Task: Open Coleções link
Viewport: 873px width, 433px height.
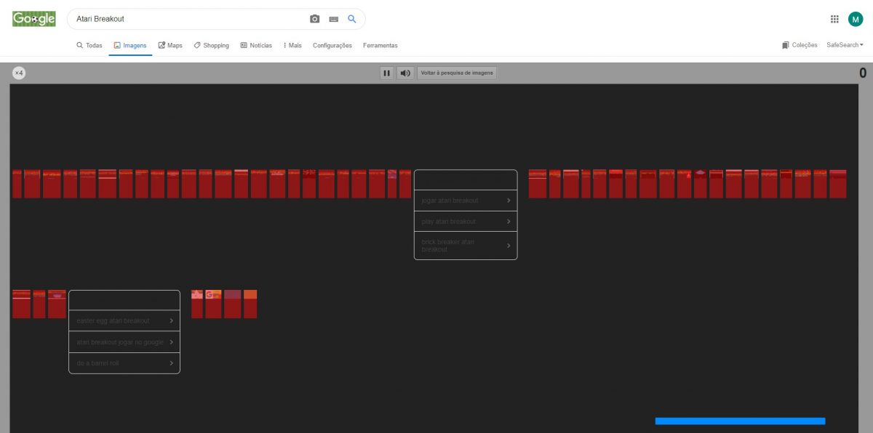Action: tap(800, 45)
